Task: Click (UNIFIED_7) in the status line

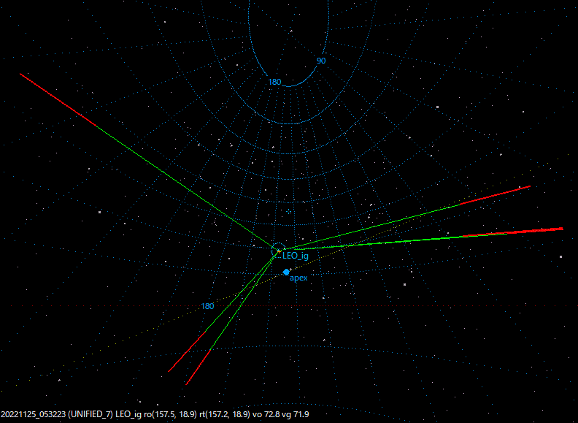Action: pyautogui.click(x=90, y=414)
